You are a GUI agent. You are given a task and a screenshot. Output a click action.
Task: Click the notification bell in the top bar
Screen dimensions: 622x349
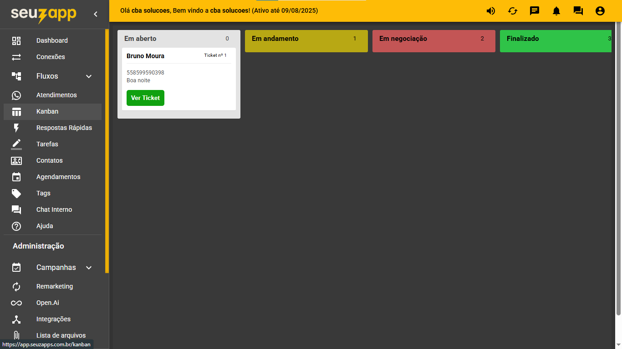[556, 10]
